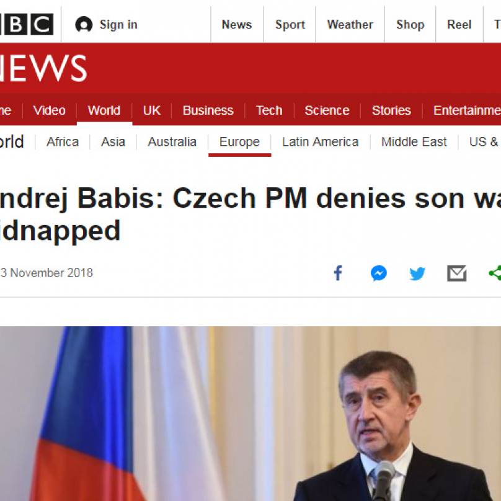Viewport: 501px width, 501px height.
Task: Click the Sign in account icon
Action: [x=84, y=25]
